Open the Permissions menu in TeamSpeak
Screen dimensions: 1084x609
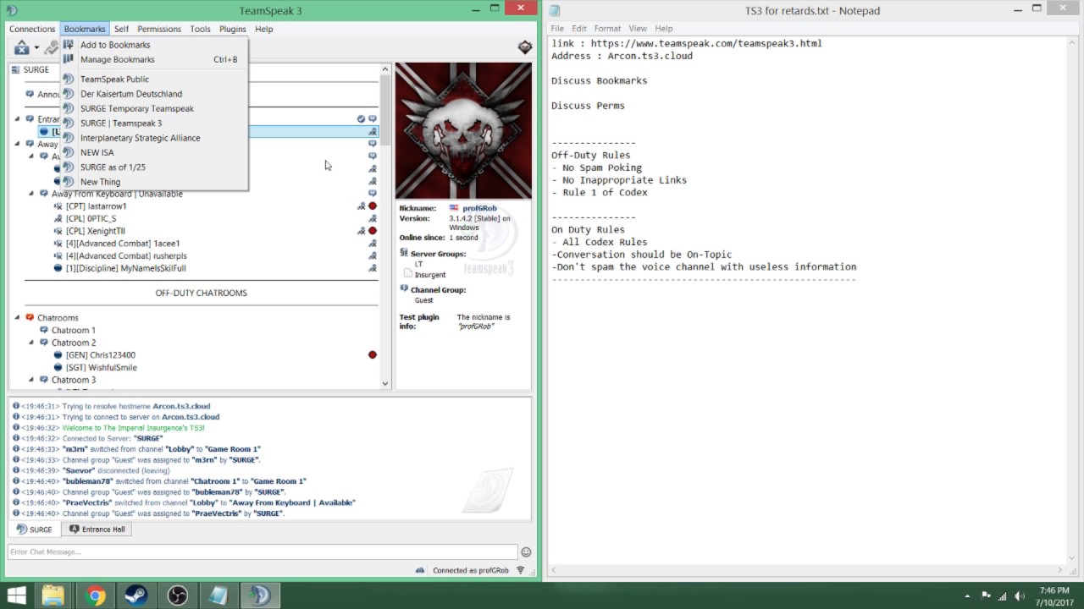pos(159,29)
